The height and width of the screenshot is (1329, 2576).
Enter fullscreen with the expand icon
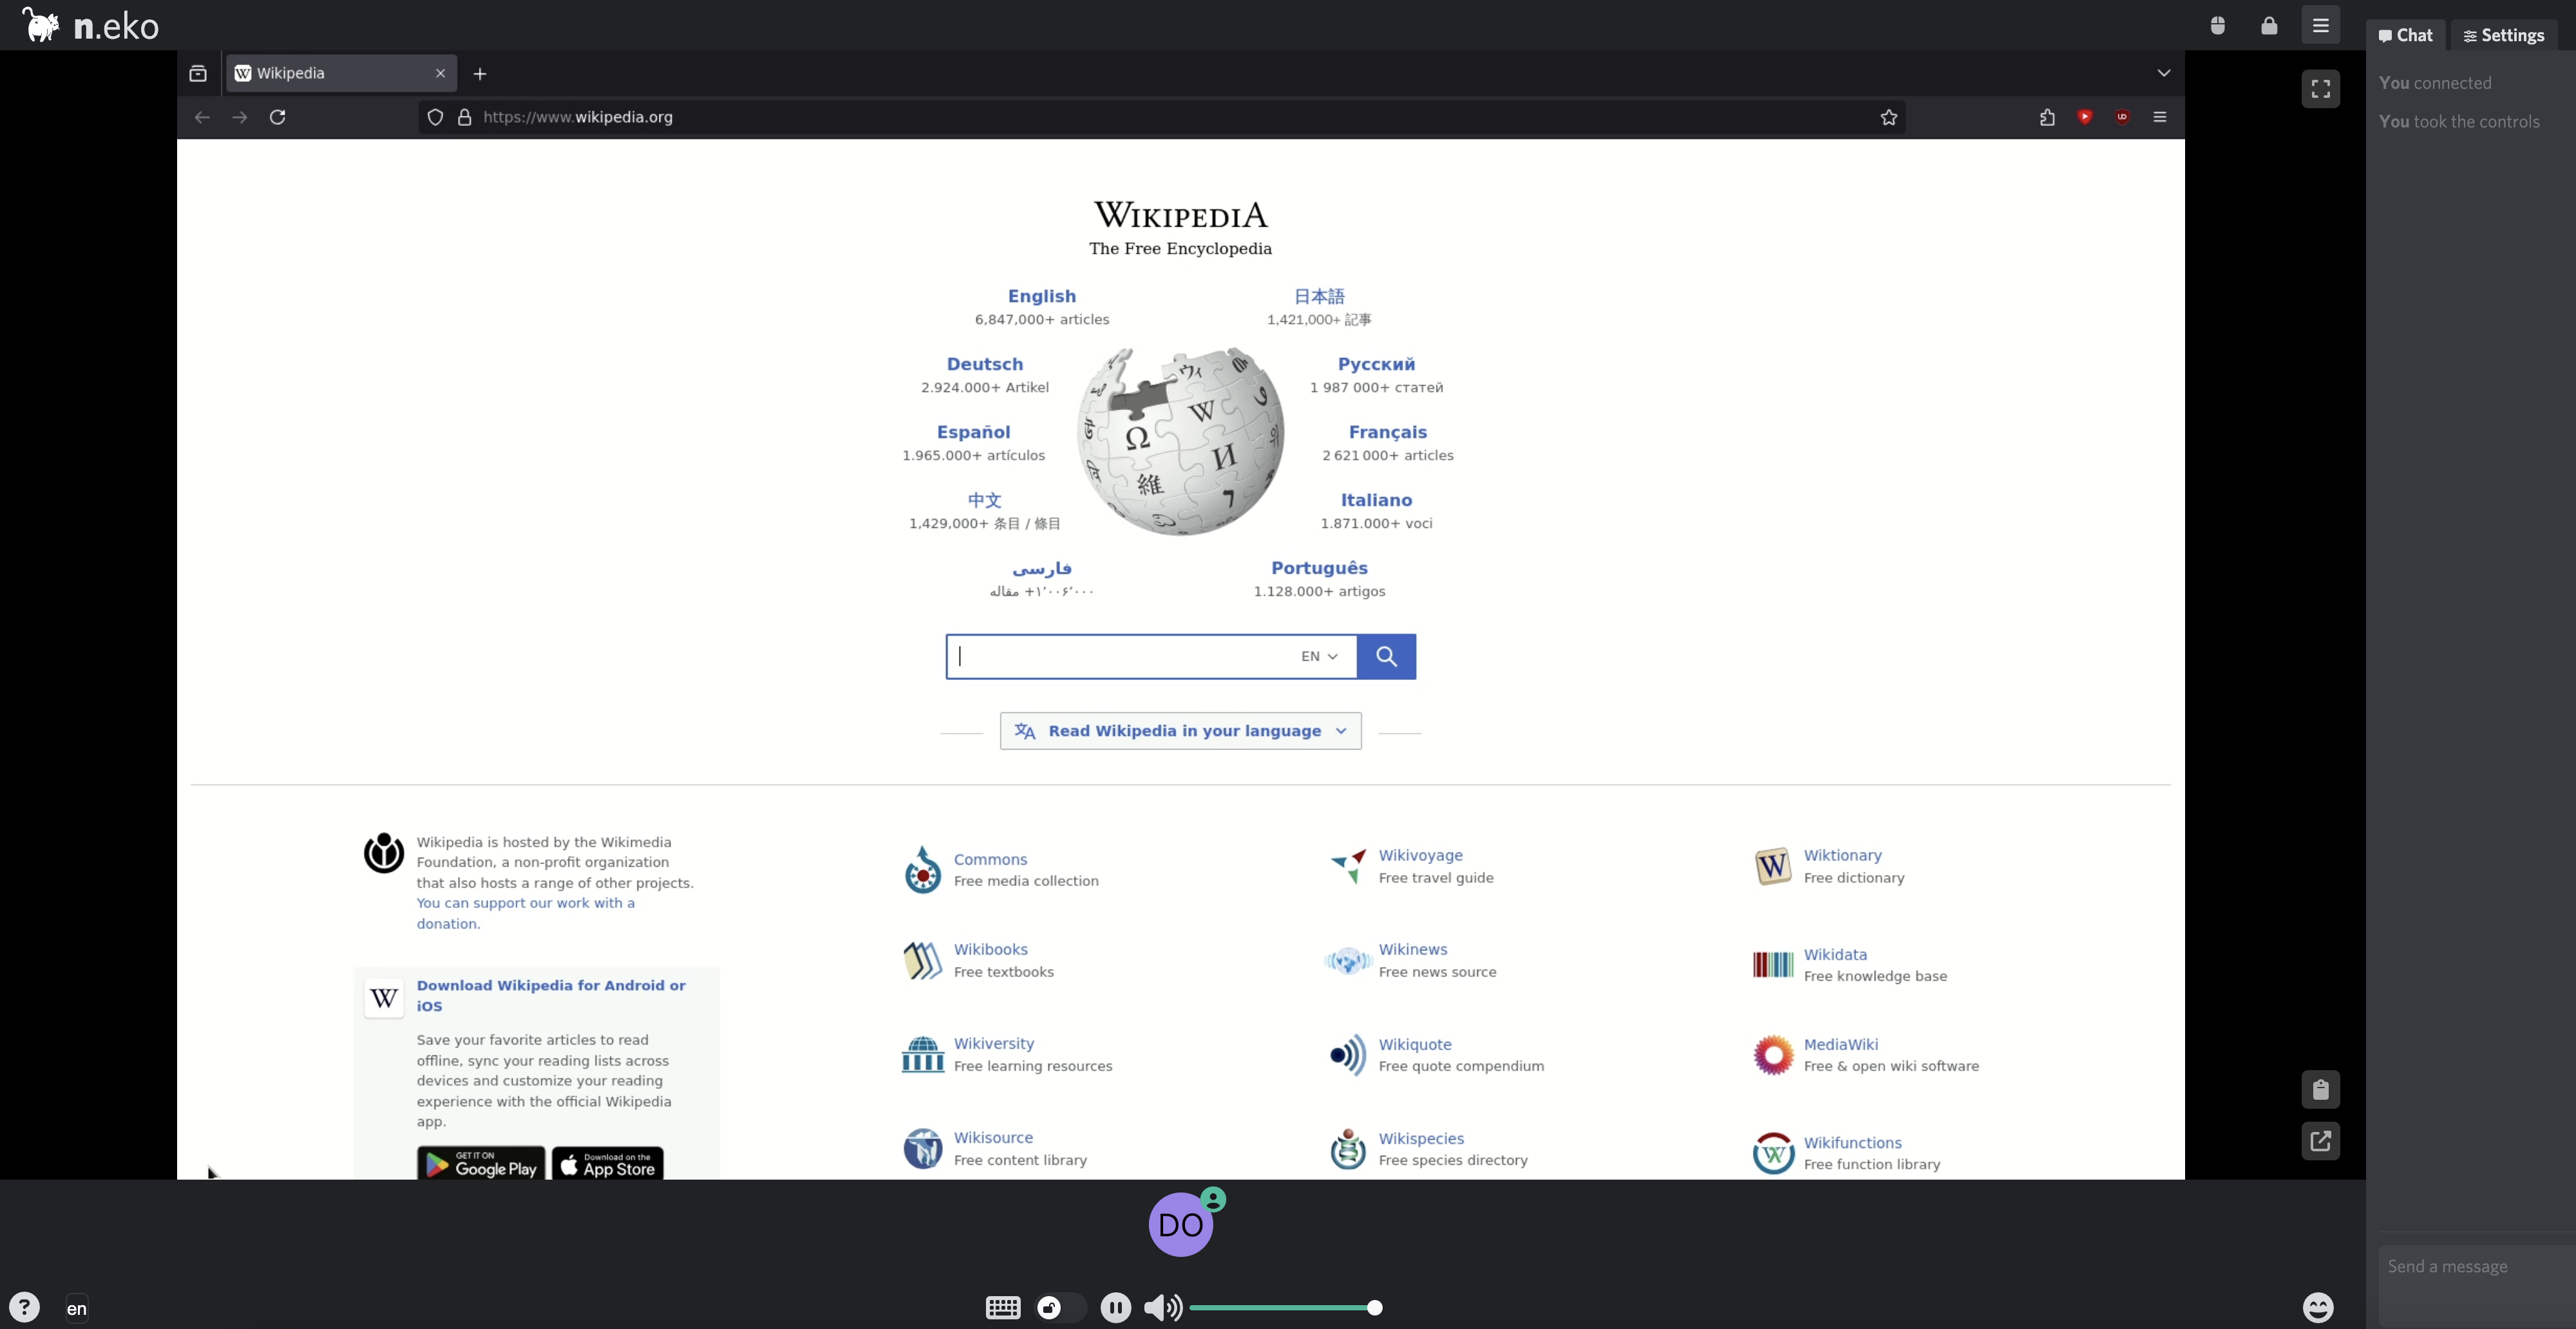click(2320, 89)
